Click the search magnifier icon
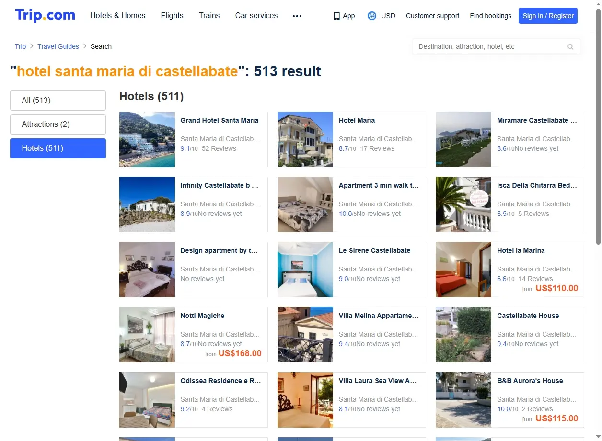 pos(570,47)
